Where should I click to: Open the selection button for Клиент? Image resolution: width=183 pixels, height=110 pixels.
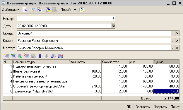(x=173, y=41)
